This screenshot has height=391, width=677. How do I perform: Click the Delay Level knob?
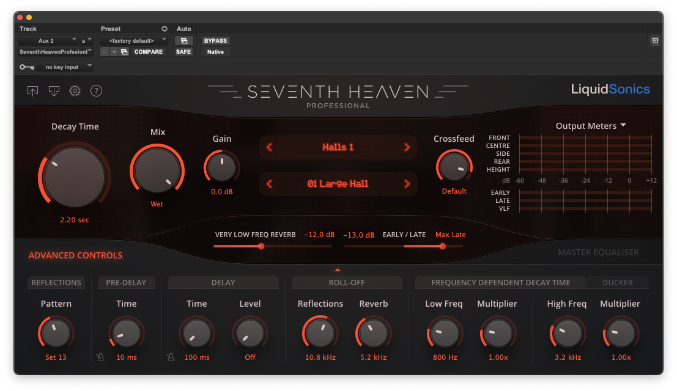pos(250,333)
